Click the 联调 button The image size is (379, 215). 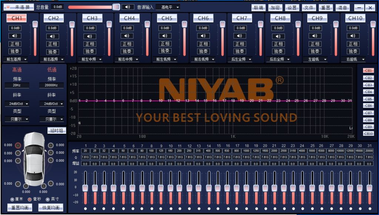click(258, 8)
